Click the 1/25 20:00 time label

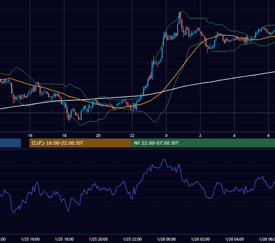pos(98,239)
